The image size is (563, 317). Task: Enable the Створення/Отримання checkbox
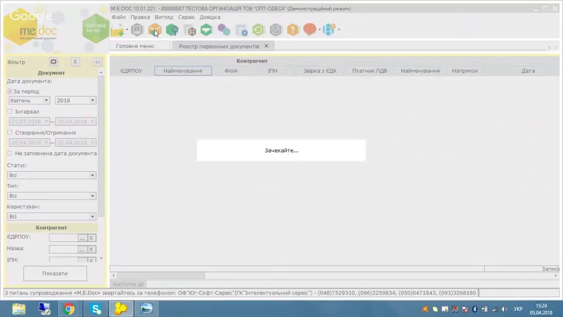10,132
